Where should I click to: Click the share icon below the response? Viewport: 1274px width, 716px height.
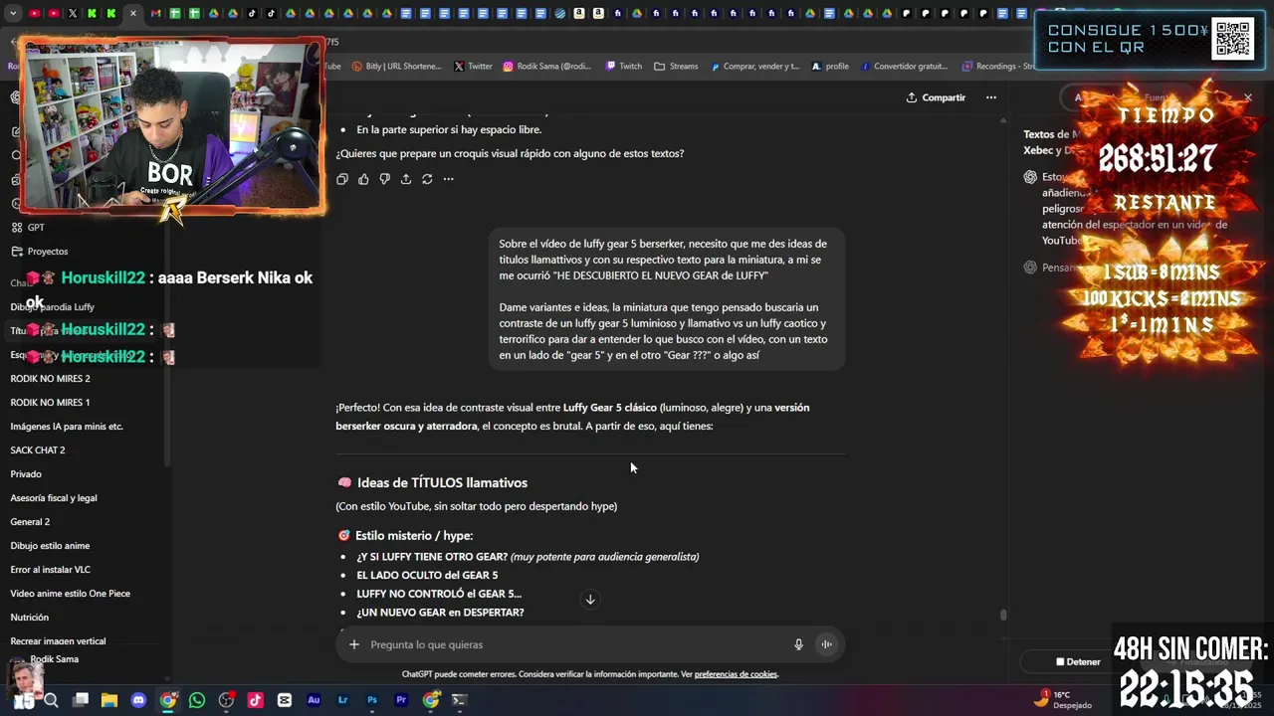(x=406, y=179)
